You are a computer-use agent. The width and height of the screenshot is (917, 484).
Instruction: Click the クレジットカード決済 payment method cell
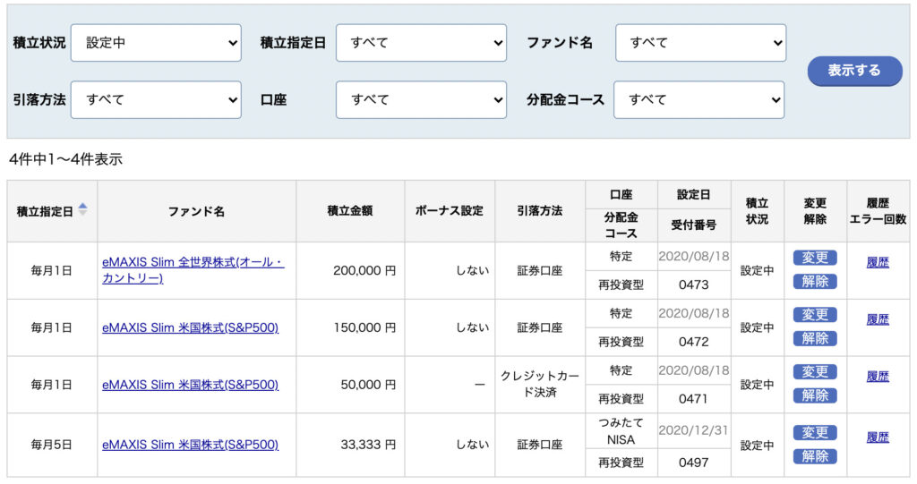click(540, 385)
